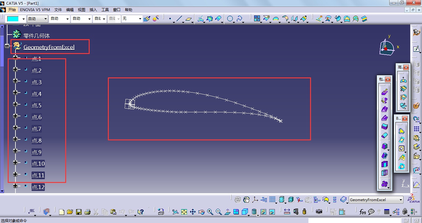Viewport: 422px width, 223px height.
Task: Toggle Swap Visible Space icon
Action: [272, 212]
